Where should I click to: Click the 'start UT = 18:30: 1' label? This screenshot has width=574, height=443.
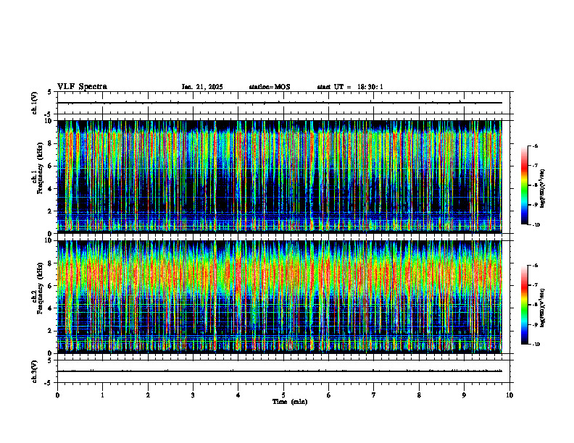[350, 87]
